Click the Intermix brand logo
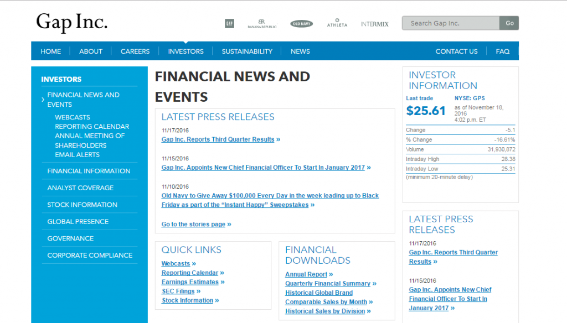The height and width of the screenshot is (323, 567). pyautogui.click(x=375, y=24)
